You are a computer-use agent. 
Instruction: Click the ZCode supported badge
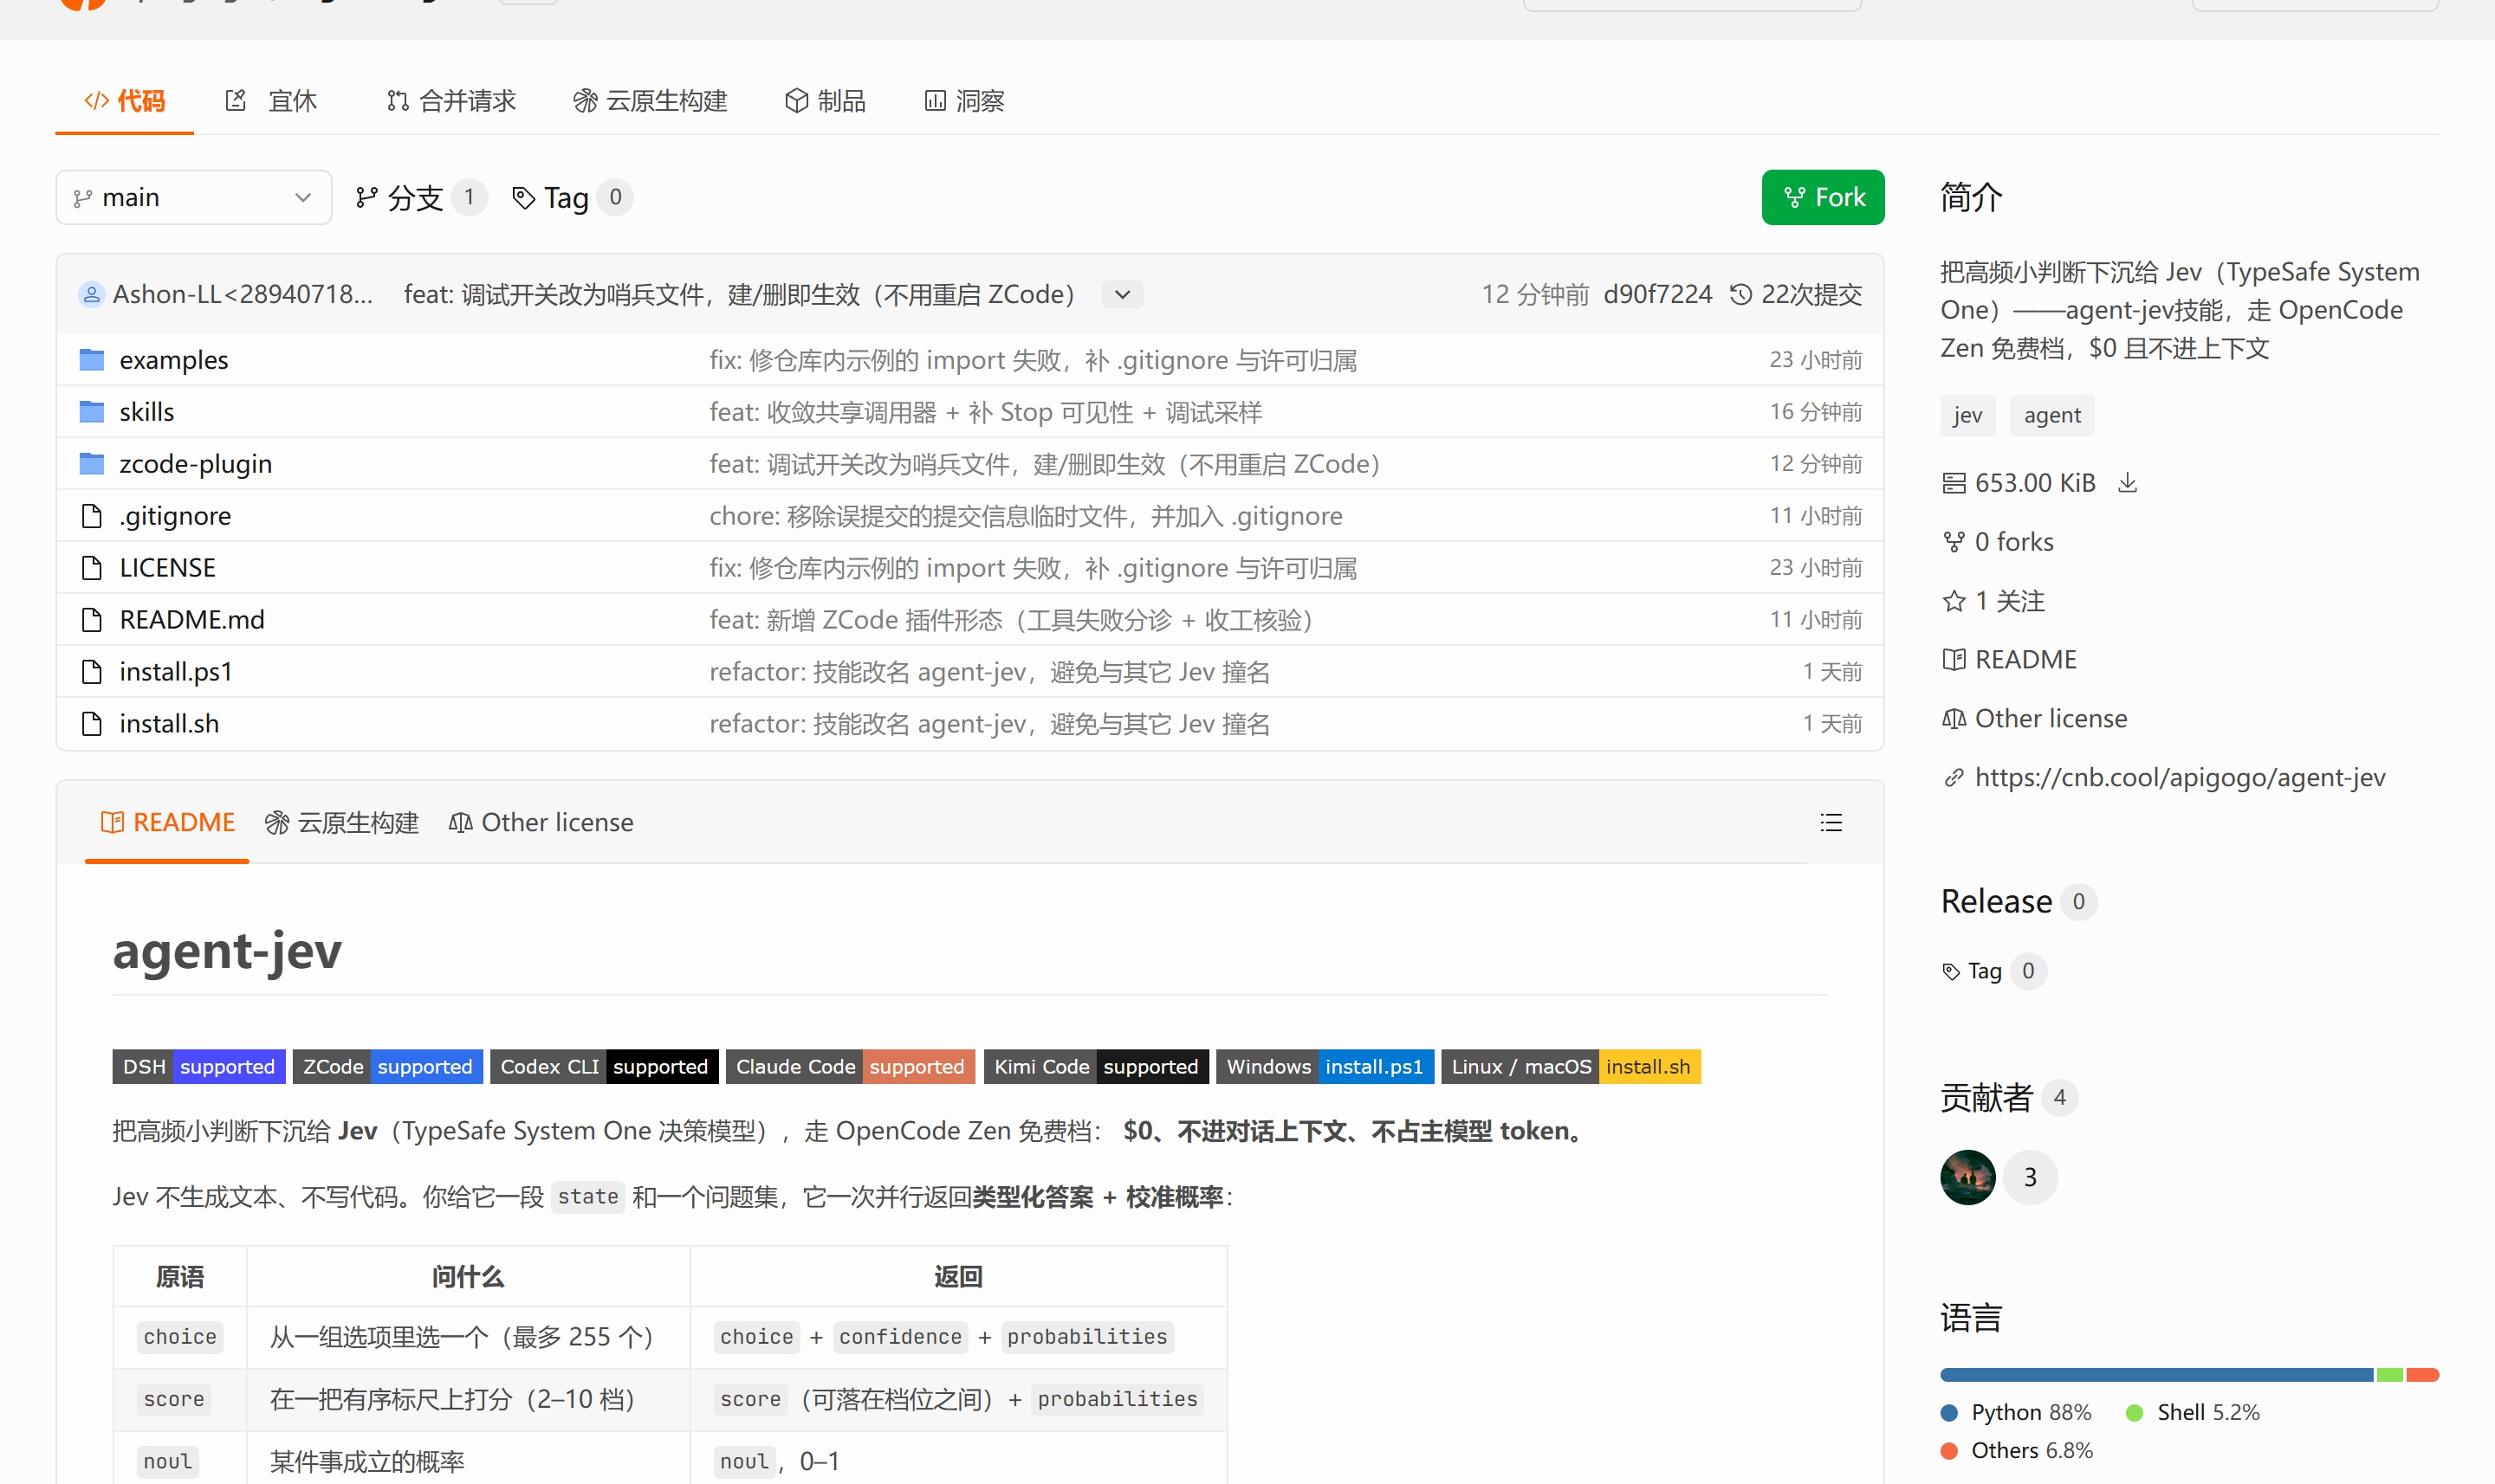tap(388, 1066)
